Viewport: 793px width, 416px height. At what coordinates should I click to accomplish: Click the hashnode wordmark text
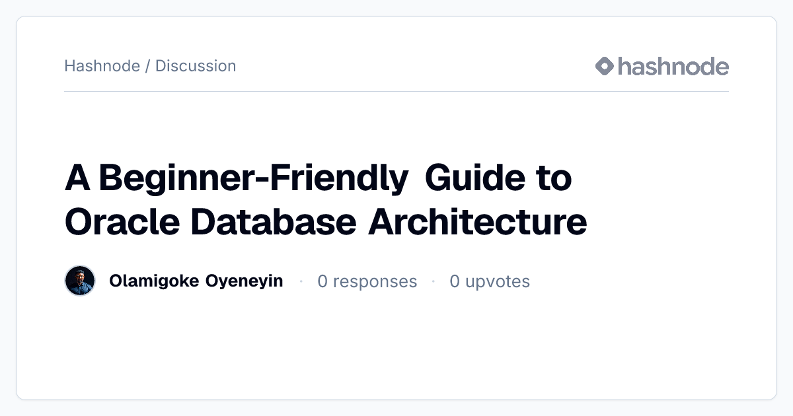click(x=673, y=66)
